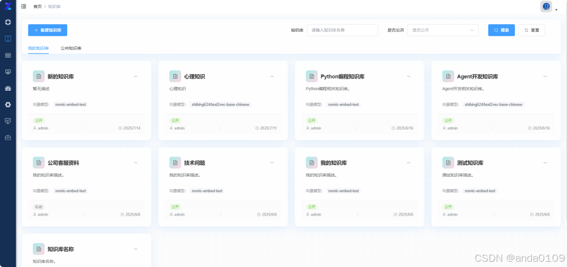This screenshot has width=567, height=267.
Task: Switch to 我的知识库 tab
Action: [x=38, y=48]
